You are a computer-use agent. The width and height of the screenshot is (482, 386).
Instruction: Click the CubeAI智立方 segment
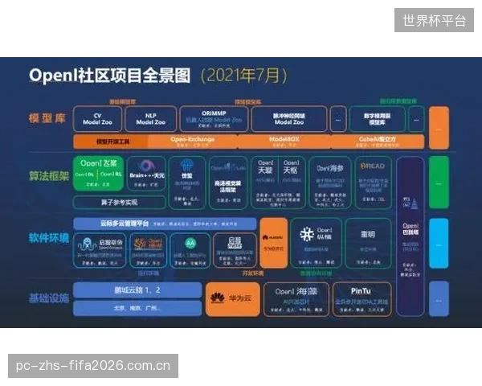point(378,142)
